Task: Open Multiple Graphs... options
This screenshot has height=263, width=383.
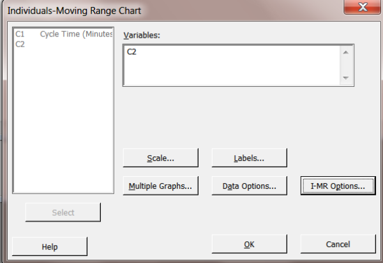Action: point(160,186)
